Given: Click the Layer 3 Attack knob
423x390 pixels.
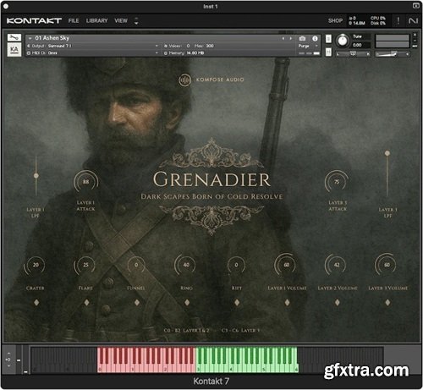Looking at the screenshot, I should point(337,182).
